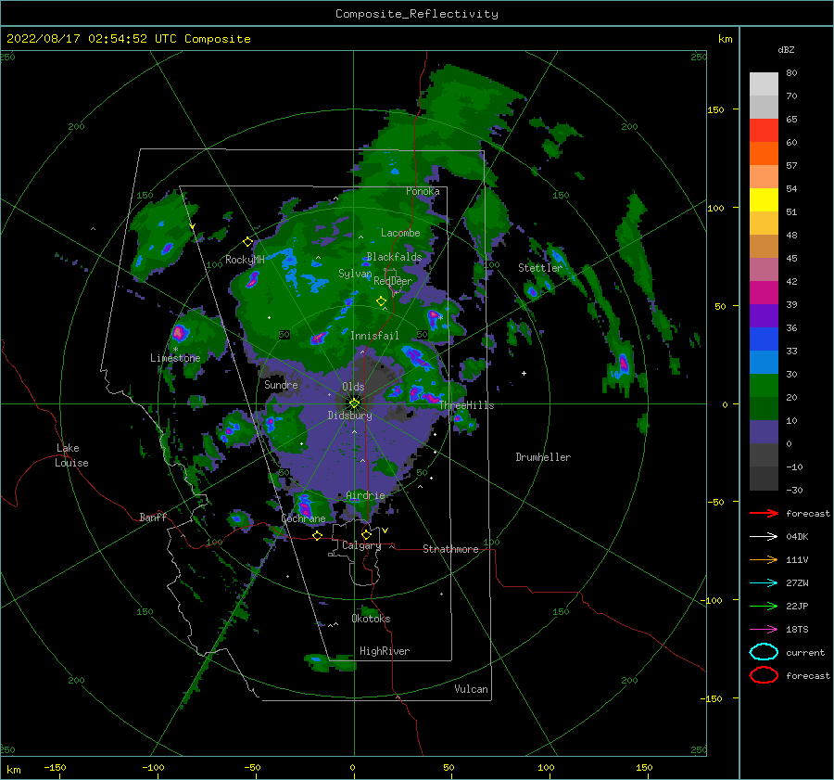Viewport: 834px width, 780px height.
Task: Click the Calgary city label
Action: click(361, 545)
